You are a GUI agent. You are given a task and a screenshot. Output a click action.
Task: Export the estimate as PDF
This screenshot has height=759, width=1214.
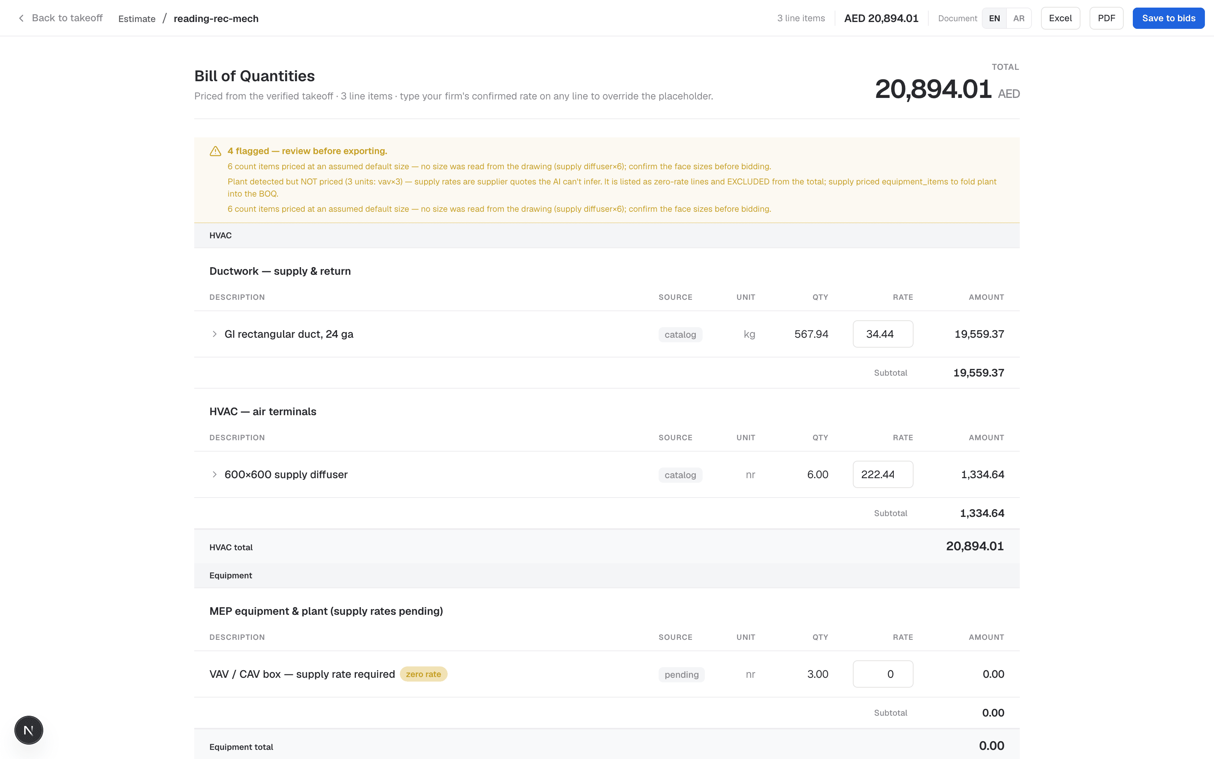click(x=1106, y=18)
